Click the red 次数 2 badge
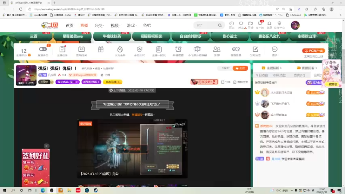The image size is (345, 194). (x=204, y=82)
